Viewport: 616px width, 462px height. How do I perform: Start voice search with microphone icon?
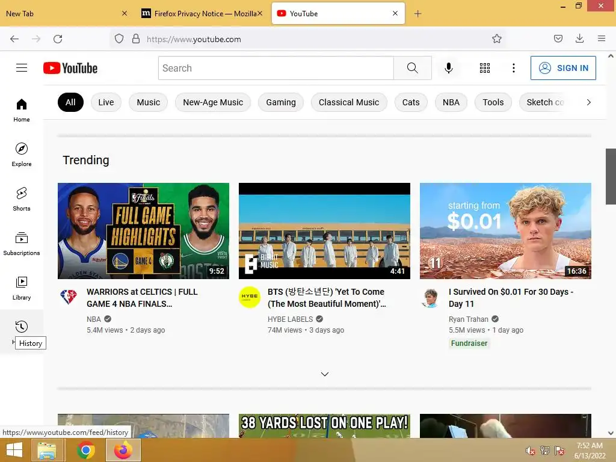coord(448,68)
